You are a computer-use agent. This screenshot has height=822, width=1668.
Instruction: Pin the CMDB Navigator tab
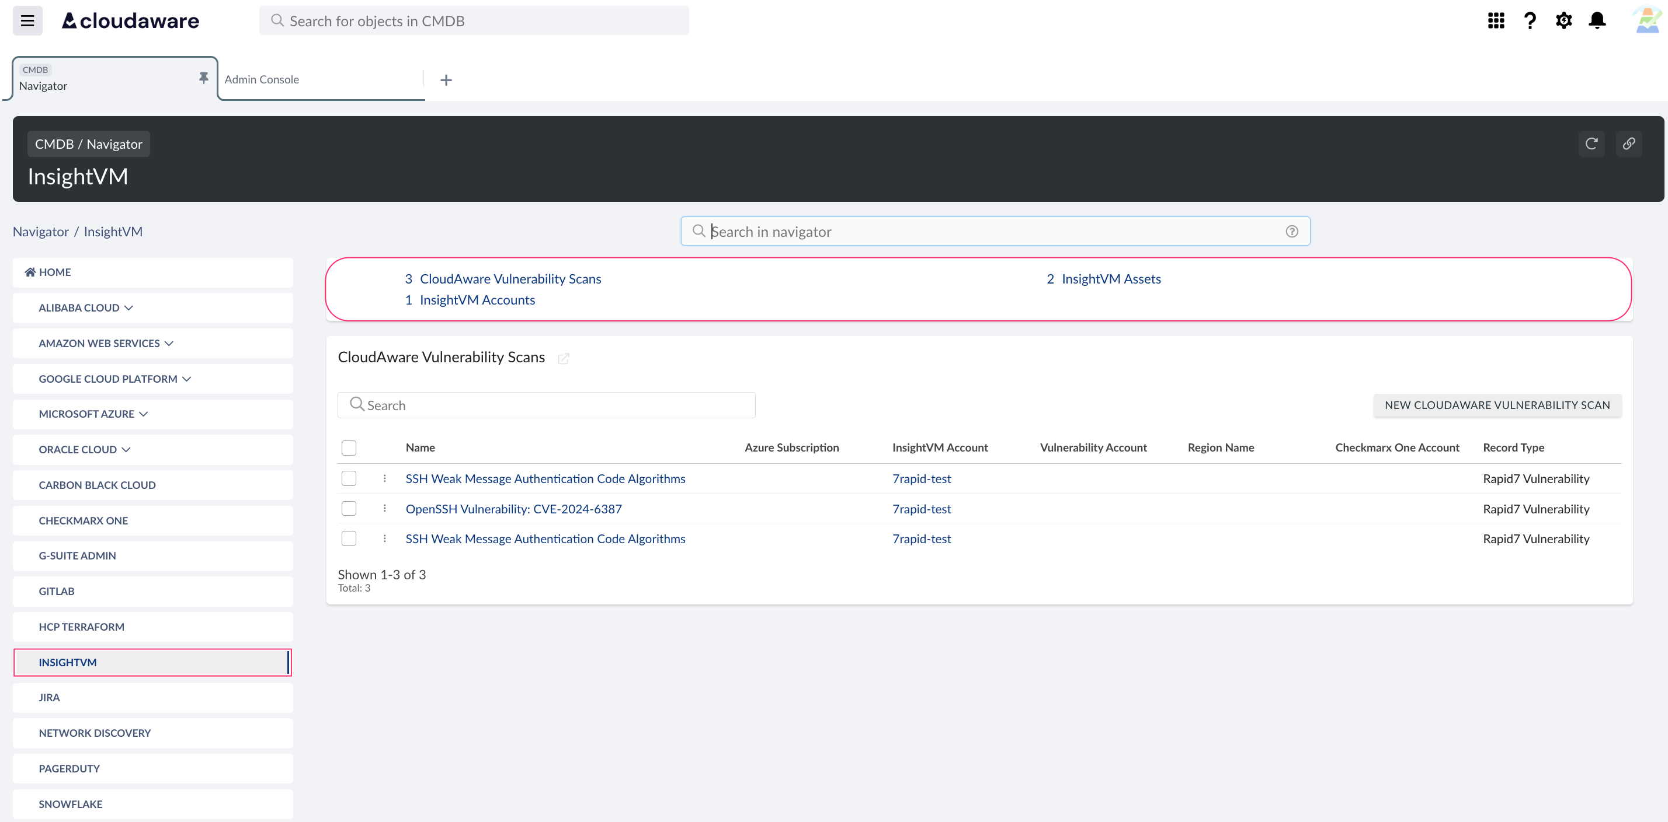[203, 78]
